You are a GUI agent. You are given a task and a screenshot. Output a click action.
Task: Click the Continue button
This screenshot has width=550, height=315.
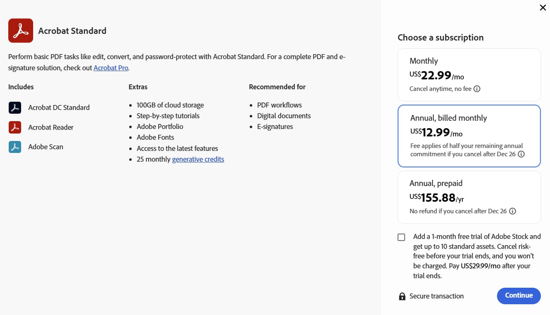pyautogui.click(x=519, y=296)
